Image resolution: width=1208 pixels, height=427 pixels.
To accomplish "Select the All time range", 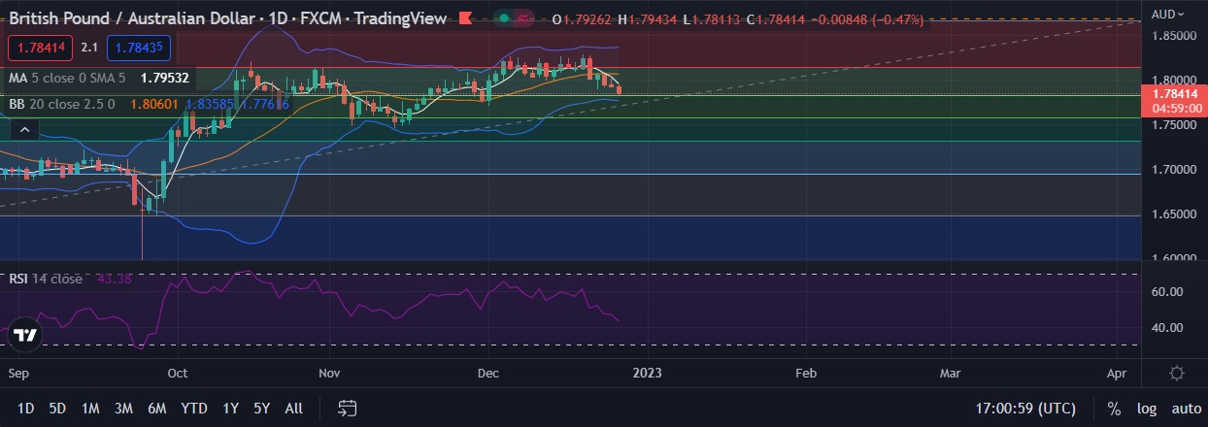I will point(293,409).
